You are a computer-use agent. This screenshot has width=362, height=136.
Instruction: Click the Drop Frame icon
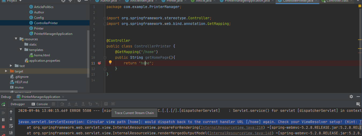90,104
